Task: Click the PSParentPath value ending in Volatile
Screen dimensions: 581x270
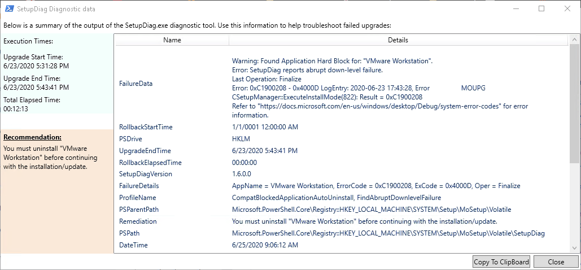Action: point(372,210)
